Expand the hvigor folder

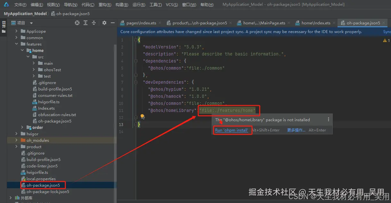[17, 134]
